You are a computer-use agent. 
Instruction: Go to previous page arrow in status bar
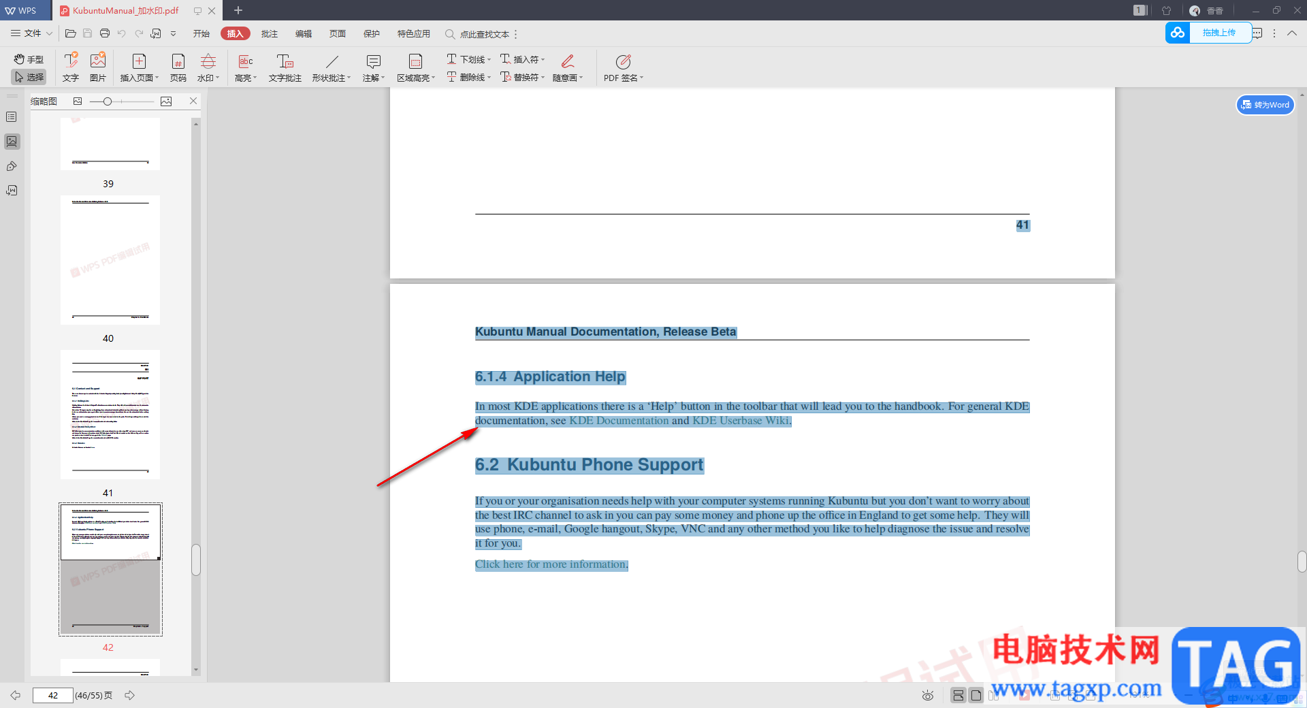pyautogui.click(x=15, y=695)
